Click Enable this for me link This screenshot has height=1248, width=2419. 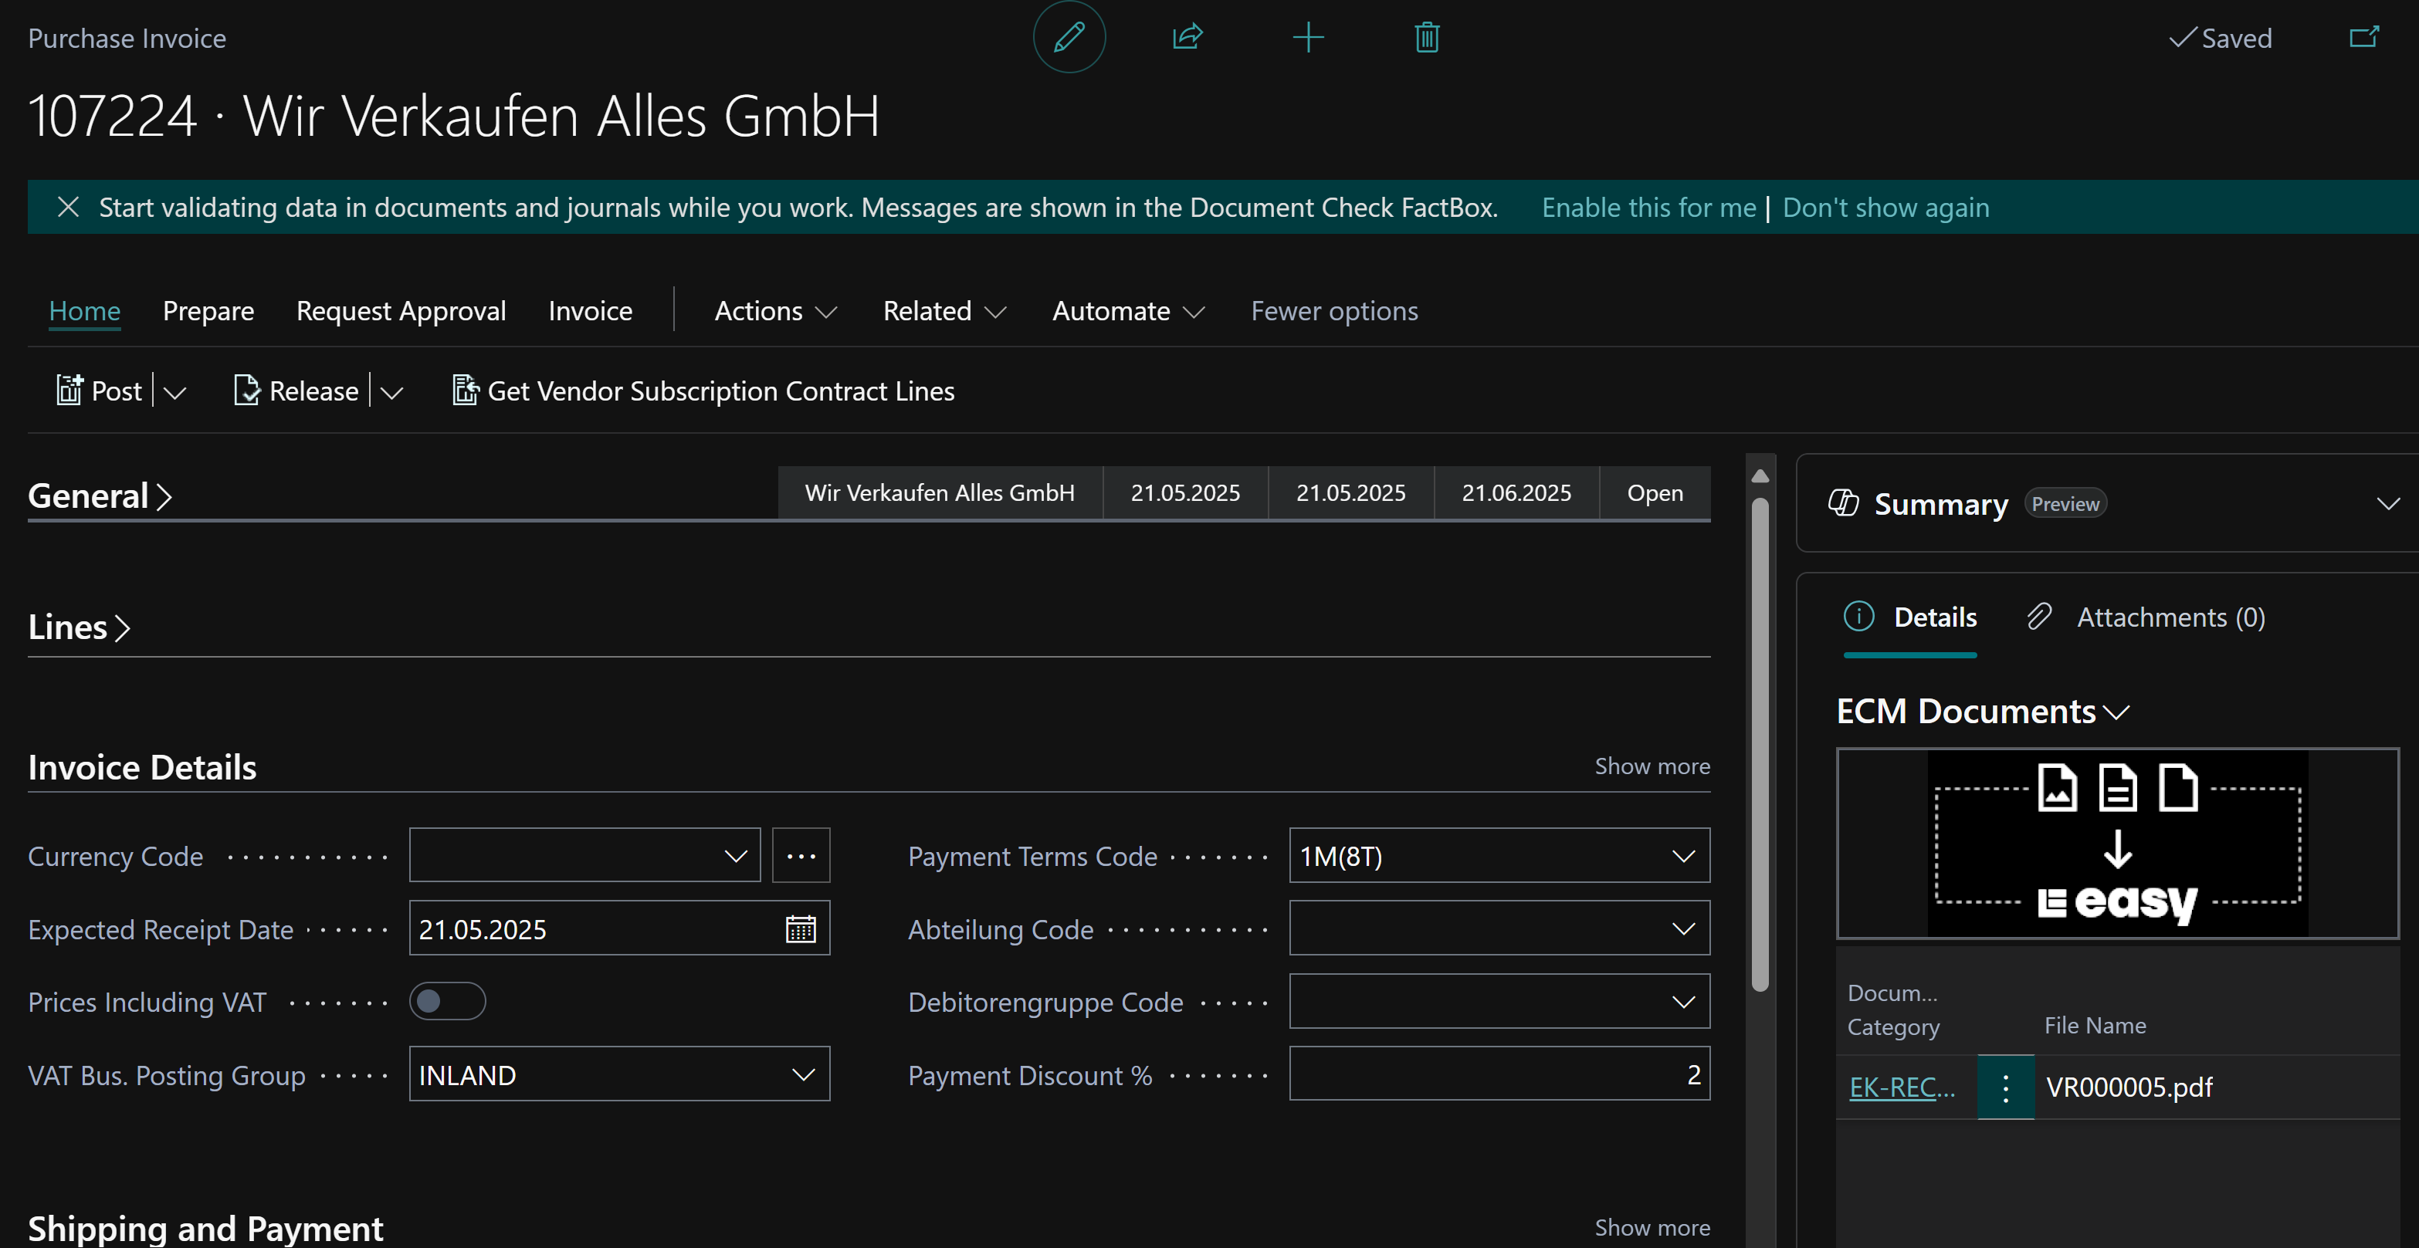point(1648,208)
